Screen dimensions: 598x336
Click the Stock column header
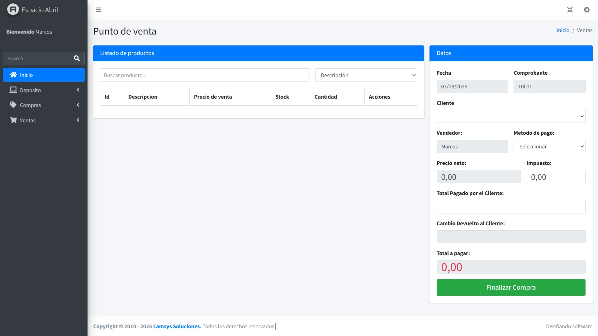pos(290,97)
